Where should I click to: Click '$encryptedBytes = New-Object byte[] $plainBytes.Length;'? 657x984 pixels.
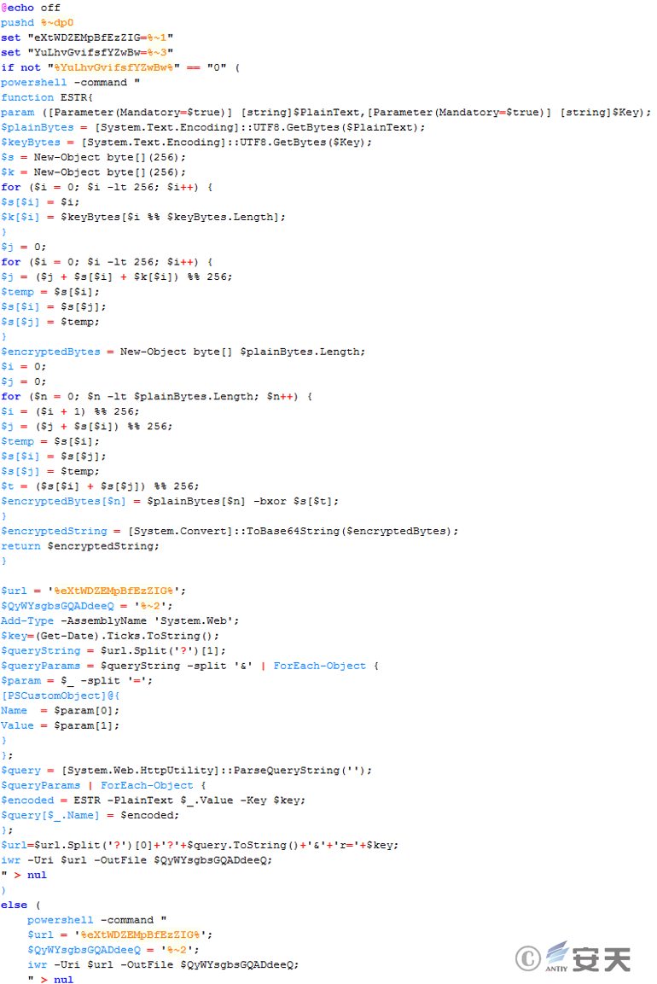point(183,352)
